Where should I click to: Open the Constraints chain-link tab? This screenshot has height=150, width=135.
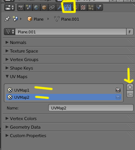tap(52, 7)
